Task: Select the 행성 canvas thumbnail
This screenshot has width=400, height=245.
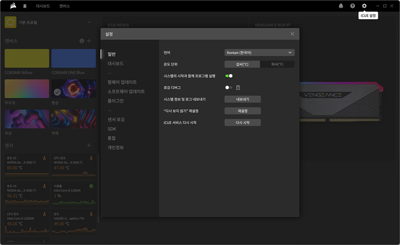Action: pyautogui.click(x=74, y=89)
